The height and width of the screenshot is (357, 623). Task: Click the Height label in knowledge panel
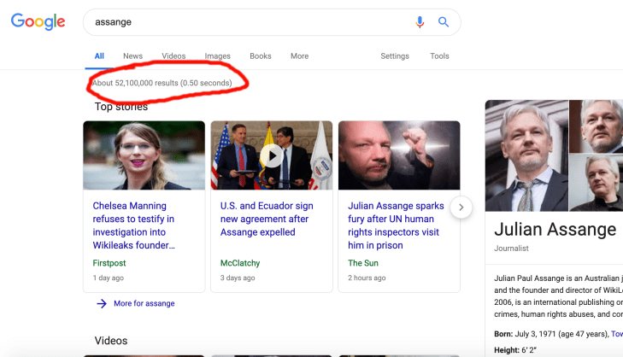pos(507,350)
